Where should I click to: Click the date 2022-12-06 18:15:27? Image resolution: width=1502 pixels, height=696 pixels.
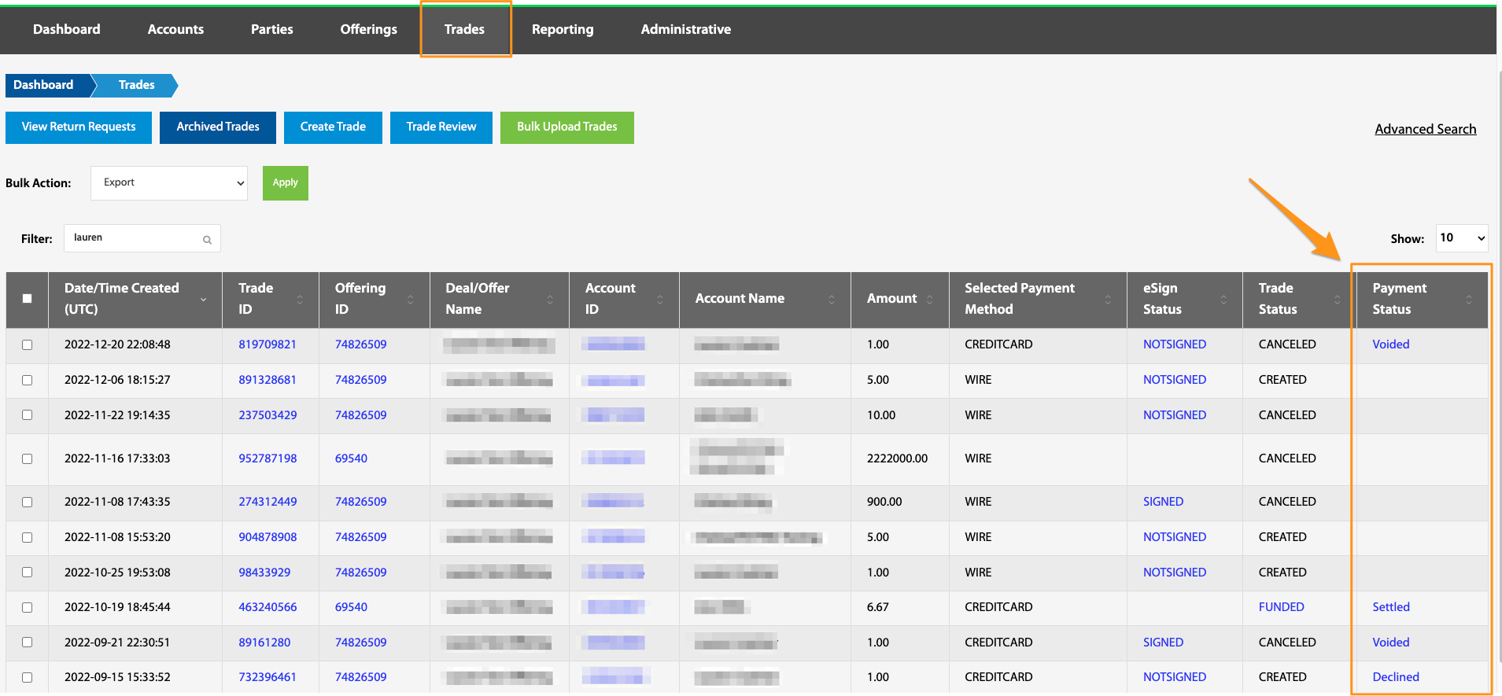117,380
